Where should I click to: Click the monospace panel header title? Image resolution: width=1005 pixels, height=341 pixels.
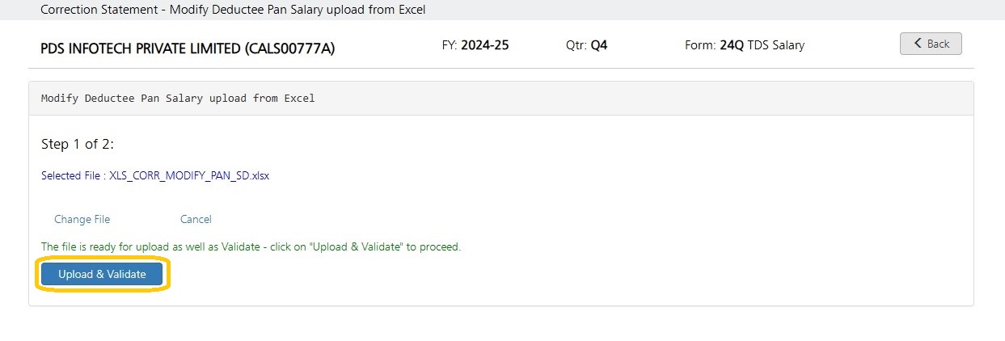[x=178, y=99]
